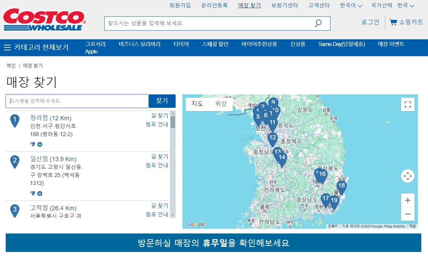Click the 로그인 link
This screenshot has width=428, height=257.
pyautogui.click(x=370, y=22)
